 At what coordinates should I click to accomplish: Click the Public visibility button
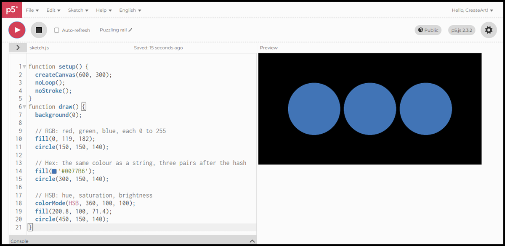(428, 30)
